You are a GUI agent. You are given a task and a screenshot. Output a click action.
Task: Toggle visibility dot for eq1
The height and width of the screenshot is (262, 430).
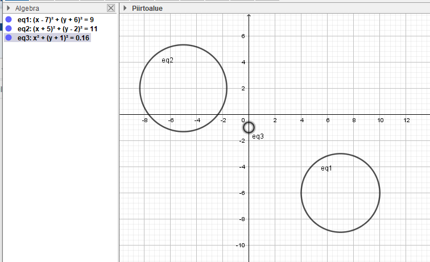click(9, 19)
